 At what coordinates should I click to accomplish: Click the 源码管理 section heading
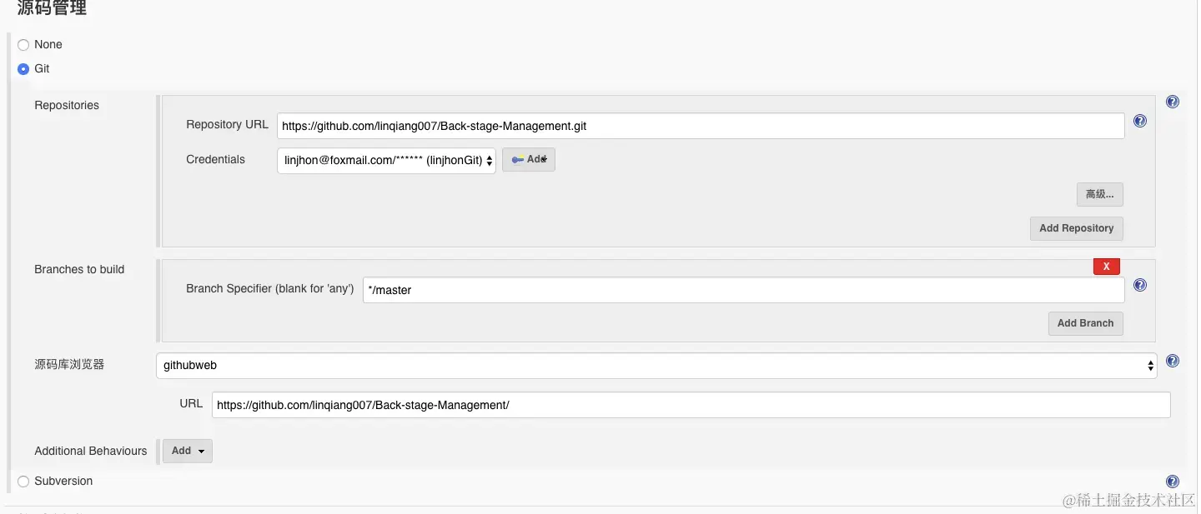pos(52,9)
